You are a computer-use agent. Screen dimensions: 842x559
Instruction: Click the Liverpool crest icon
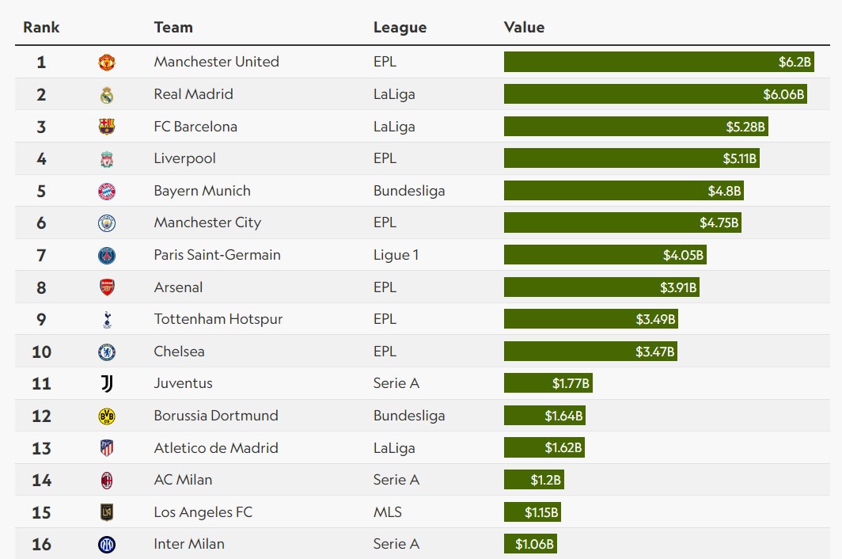tap(107, 159)
